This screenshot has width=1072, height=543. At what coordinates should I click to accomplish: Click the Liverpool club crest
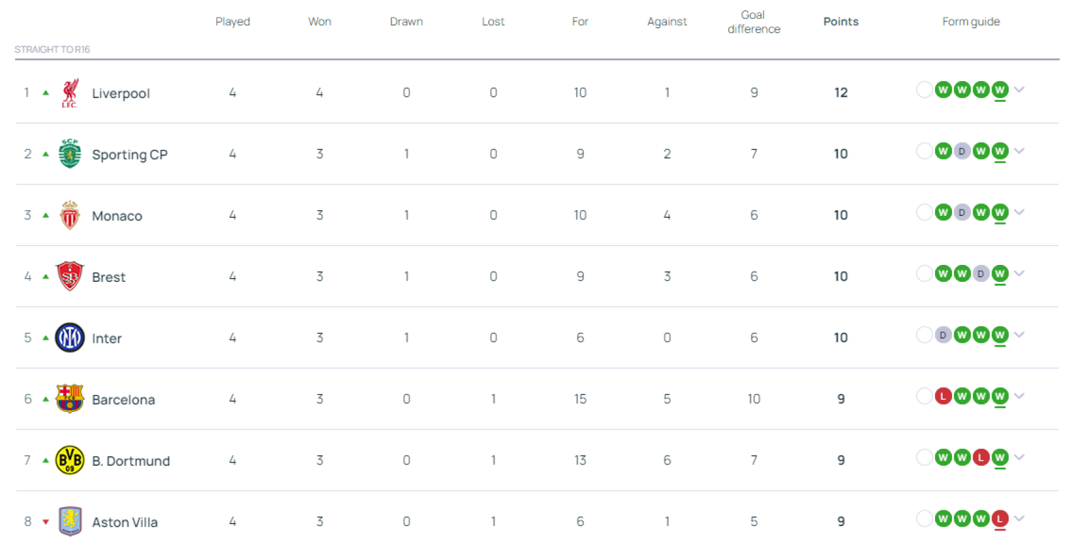coord(70,92)
